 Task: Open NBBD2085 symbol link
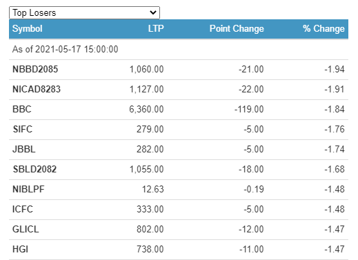pyautogui.click(x=35, y=69)
